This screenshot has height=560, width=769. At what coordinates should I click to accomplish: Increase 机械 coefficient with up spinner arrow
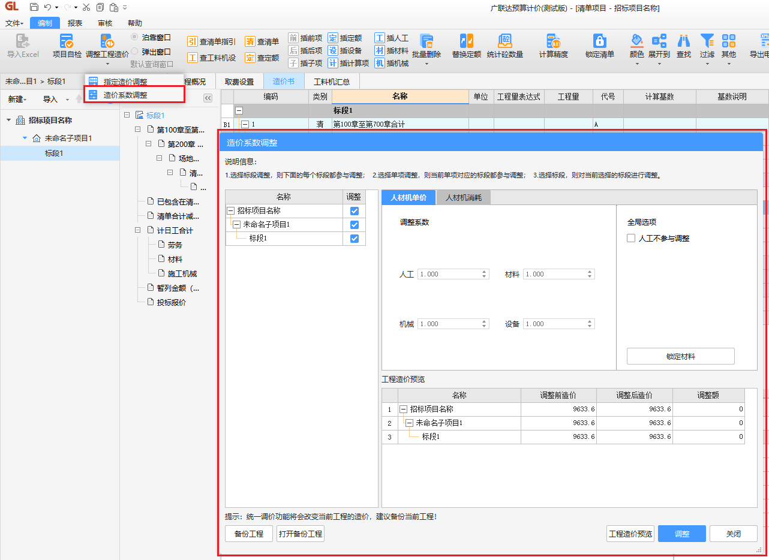coord(484,321)
